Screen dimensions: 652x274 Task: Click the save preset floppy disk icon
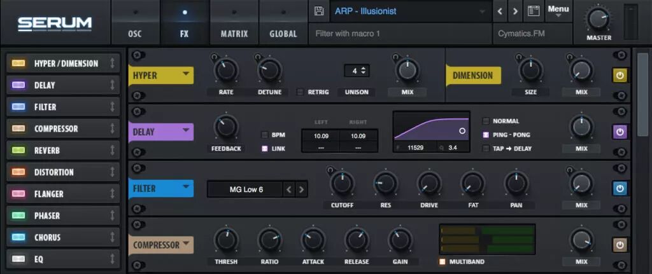click(x=319, y=11)
